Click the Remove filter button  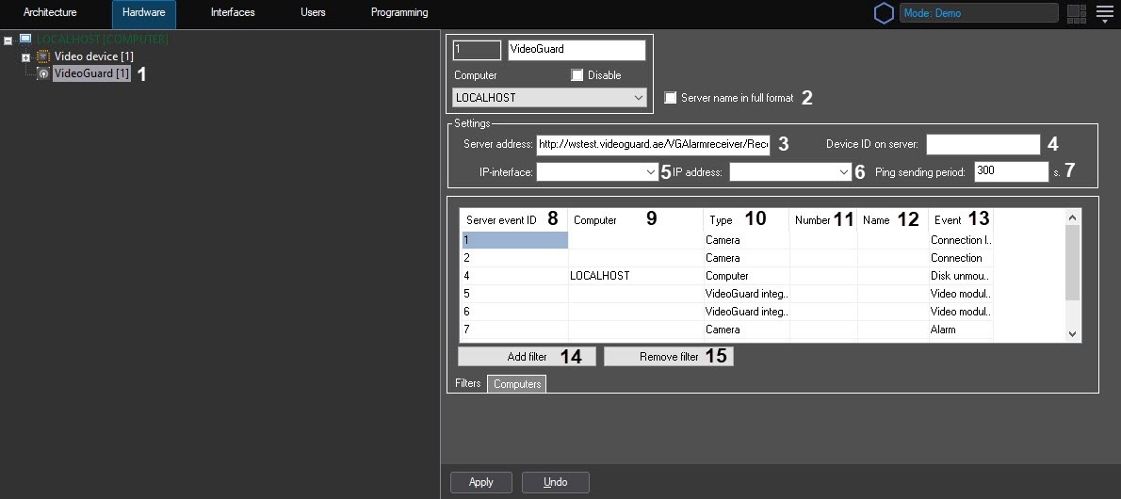pos(668,357)
